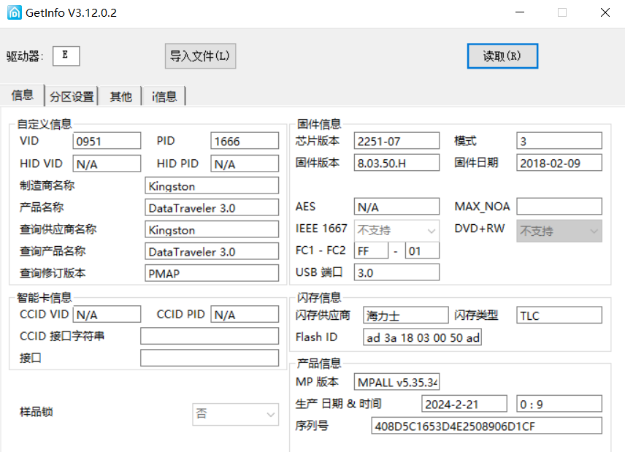Click the 接口 empty field
The height and width of the screenshot is (452, 625).
pos(210,359)
